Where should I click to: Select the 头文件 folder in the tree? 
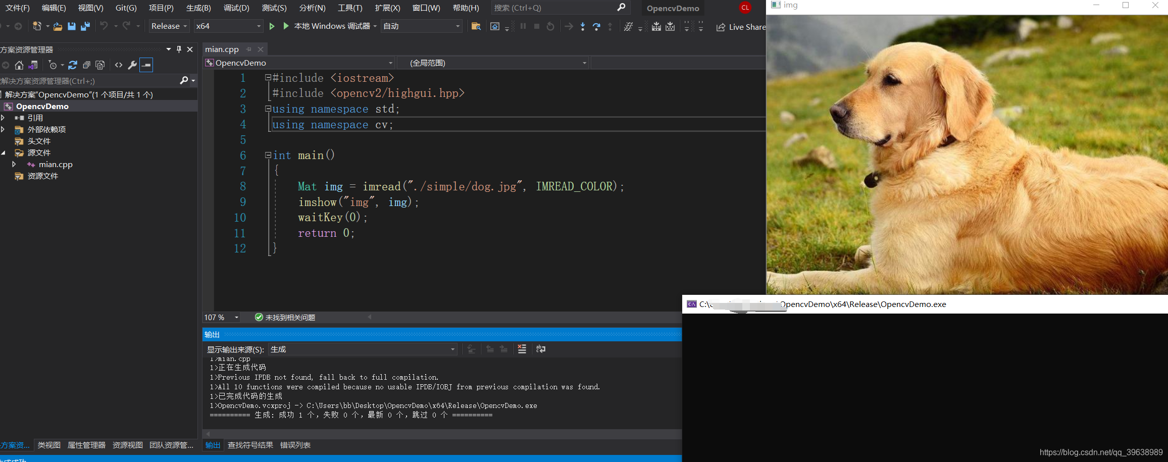39,141
